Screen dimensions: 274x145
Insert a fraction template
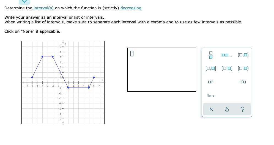(211, 55)
